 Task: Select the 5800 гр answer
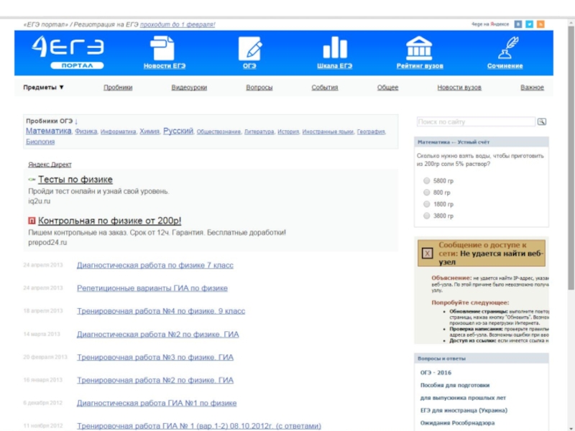pos(426,181)
